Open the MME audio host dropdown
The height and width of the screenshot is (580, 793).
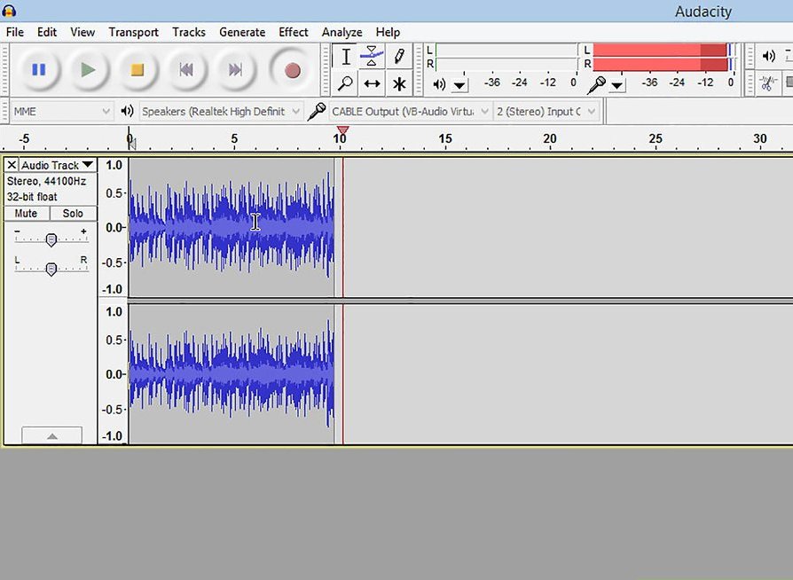(x=61, y=111)
